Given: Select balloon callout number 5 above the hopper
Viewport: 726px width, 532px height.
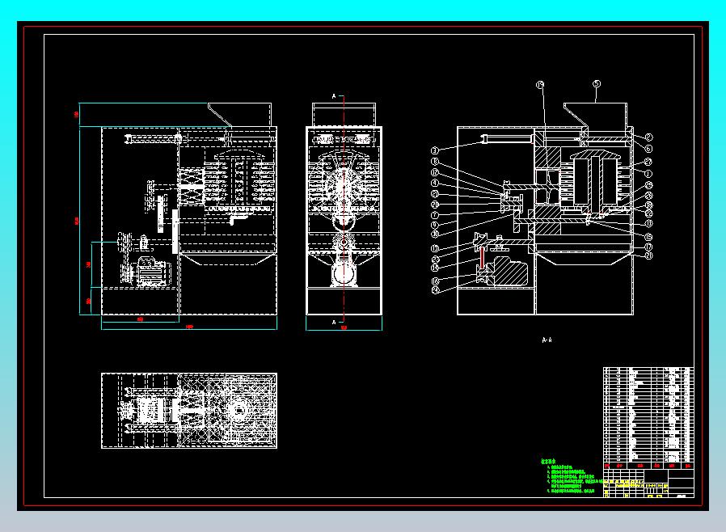Looking at the screenshot, I should (595, 84).
